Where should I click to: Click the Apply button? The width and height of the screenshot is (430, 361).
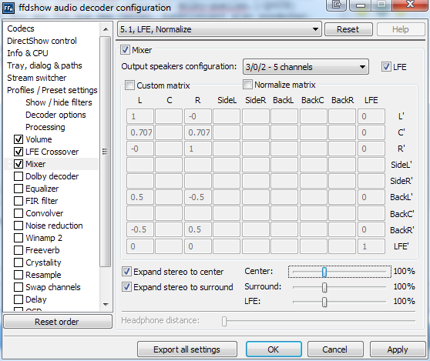click(x=398, y=349)
